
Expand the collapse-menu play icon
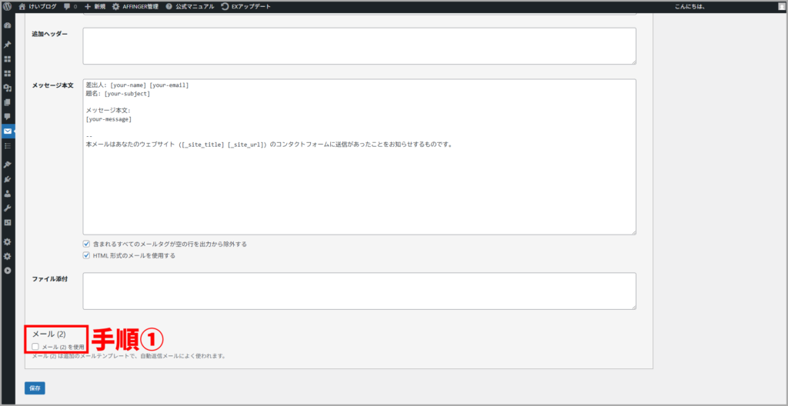tap(8, 271)
